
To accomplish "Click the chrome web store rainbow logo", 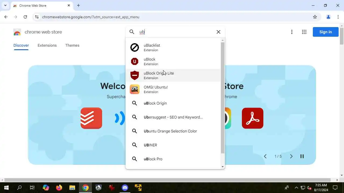I will pos(17,32).
